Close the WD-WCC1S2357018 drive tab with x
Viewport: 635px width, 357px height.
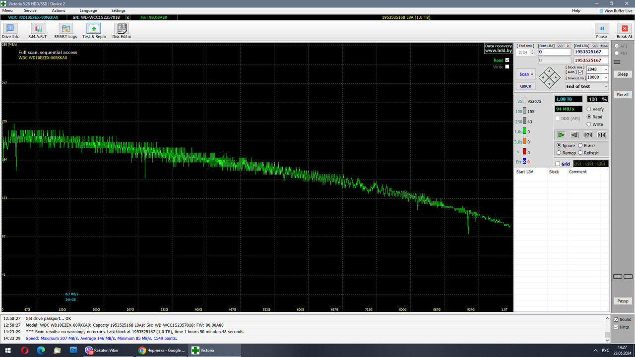click(x=128, y=17)
